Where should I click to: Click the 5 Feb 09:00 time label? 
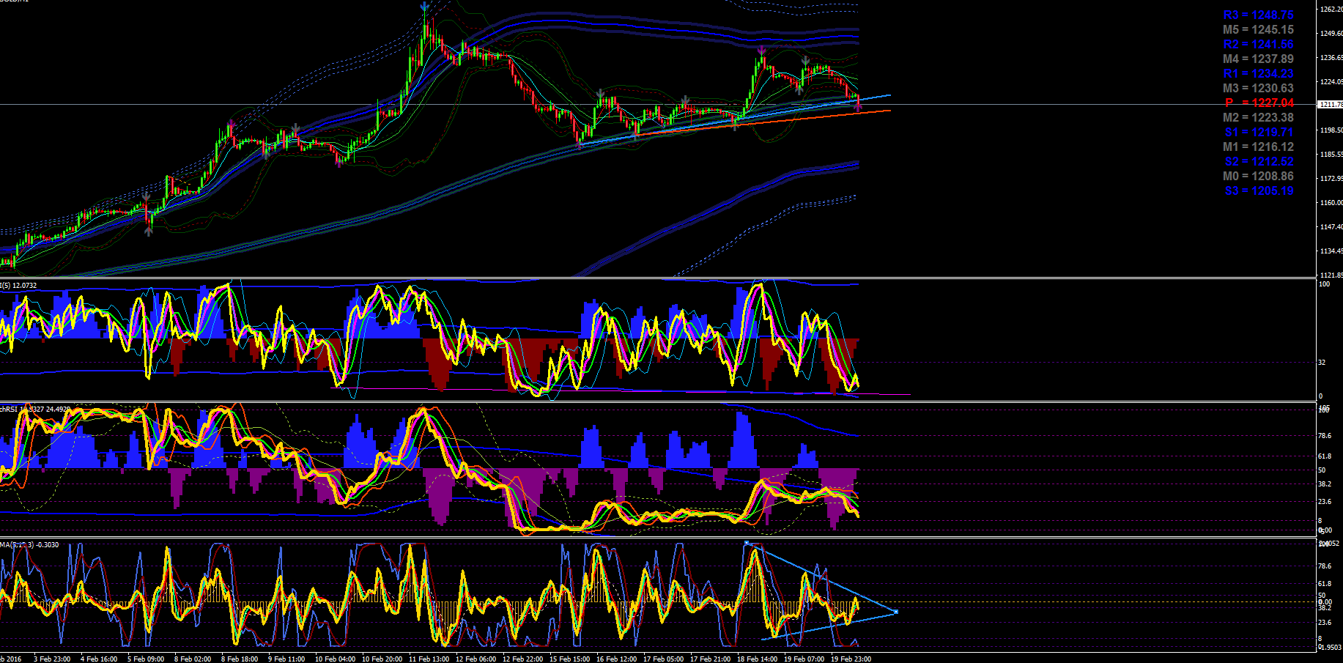point(146,659)
